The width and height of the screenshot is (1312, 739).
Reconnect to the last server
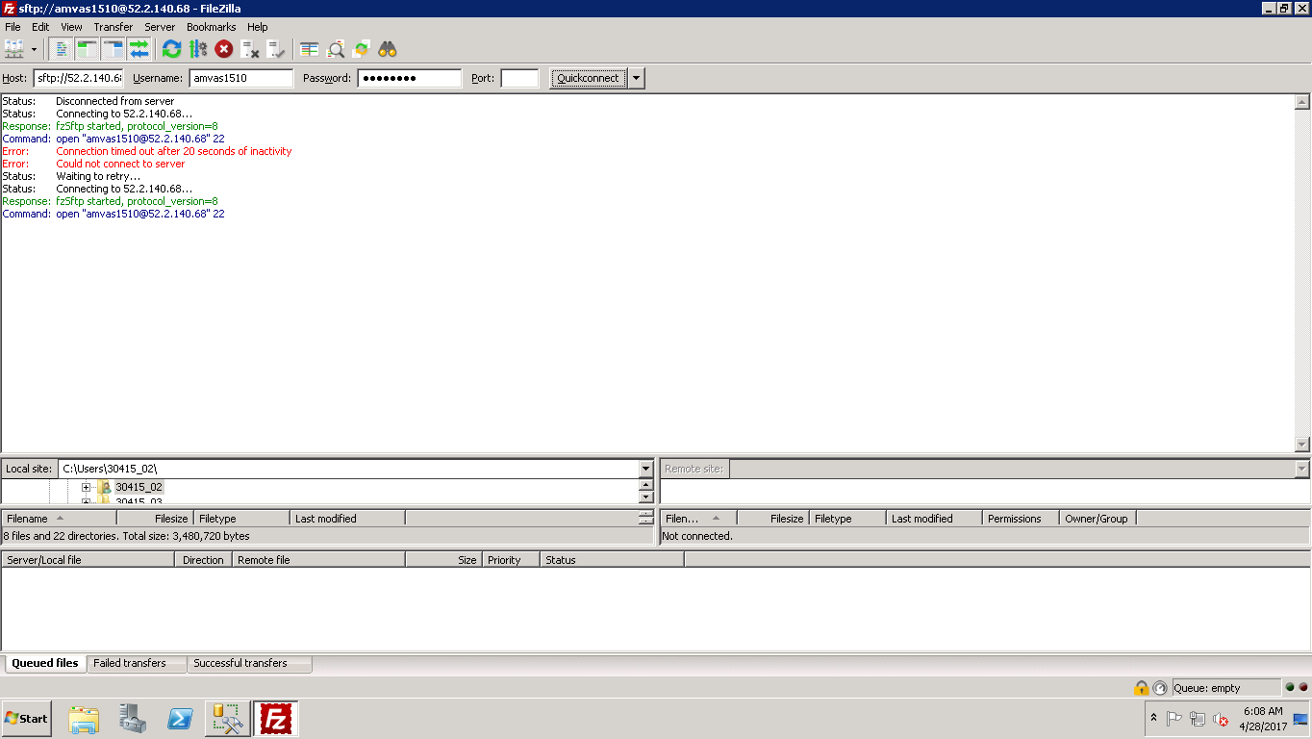click(x=275, y=48)
